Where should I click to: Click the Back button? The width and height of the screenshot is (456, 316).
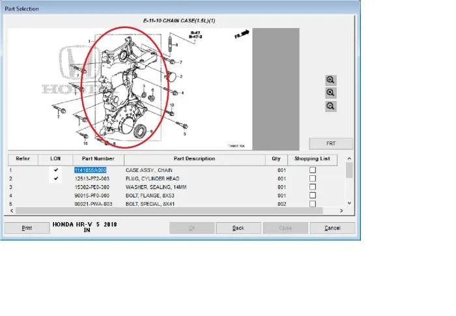(x=238, y=228)
